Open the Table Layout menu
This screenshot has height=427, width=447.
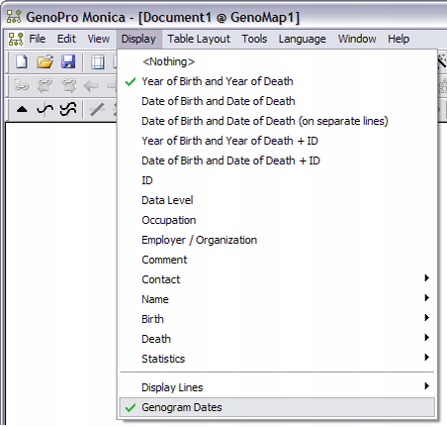pos(199,39)
